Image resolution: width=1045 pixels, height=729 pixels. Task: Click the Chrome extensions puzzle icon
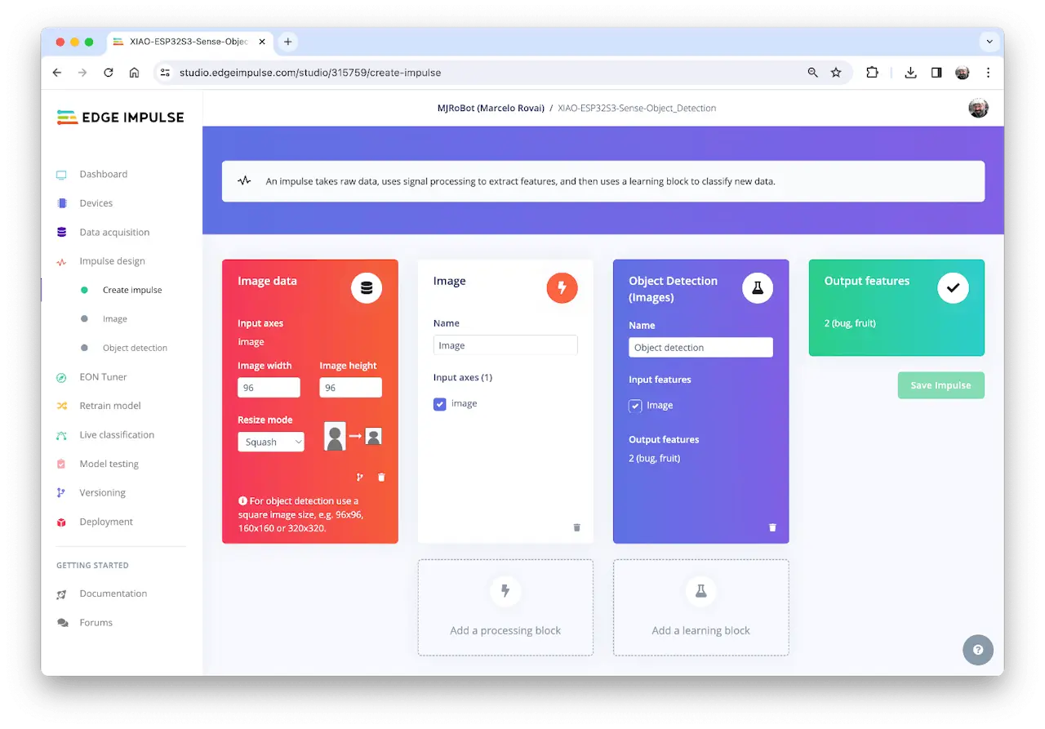[x=872, y=73]
